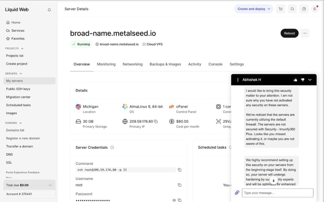Attach a file with paperclip icon

(x=237, y=192)
